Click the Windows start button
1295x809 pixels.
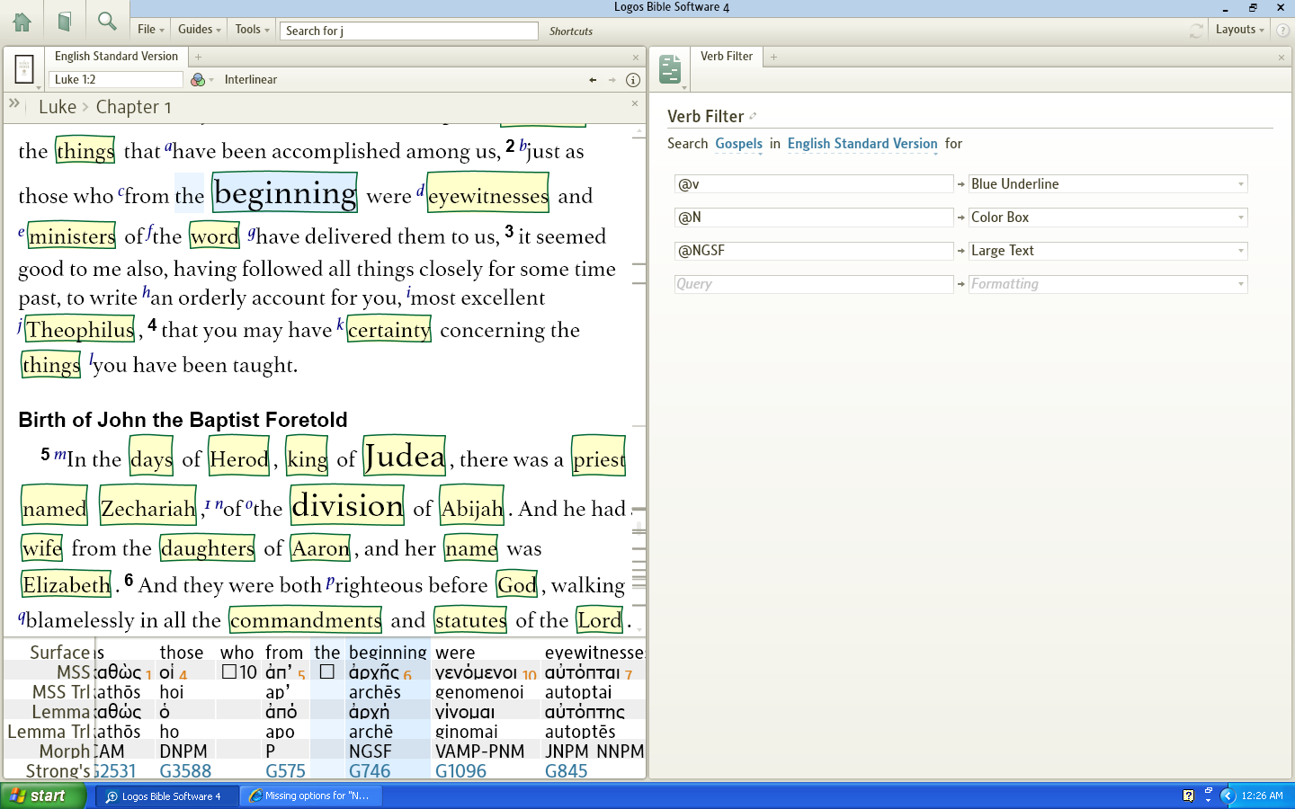43,796
